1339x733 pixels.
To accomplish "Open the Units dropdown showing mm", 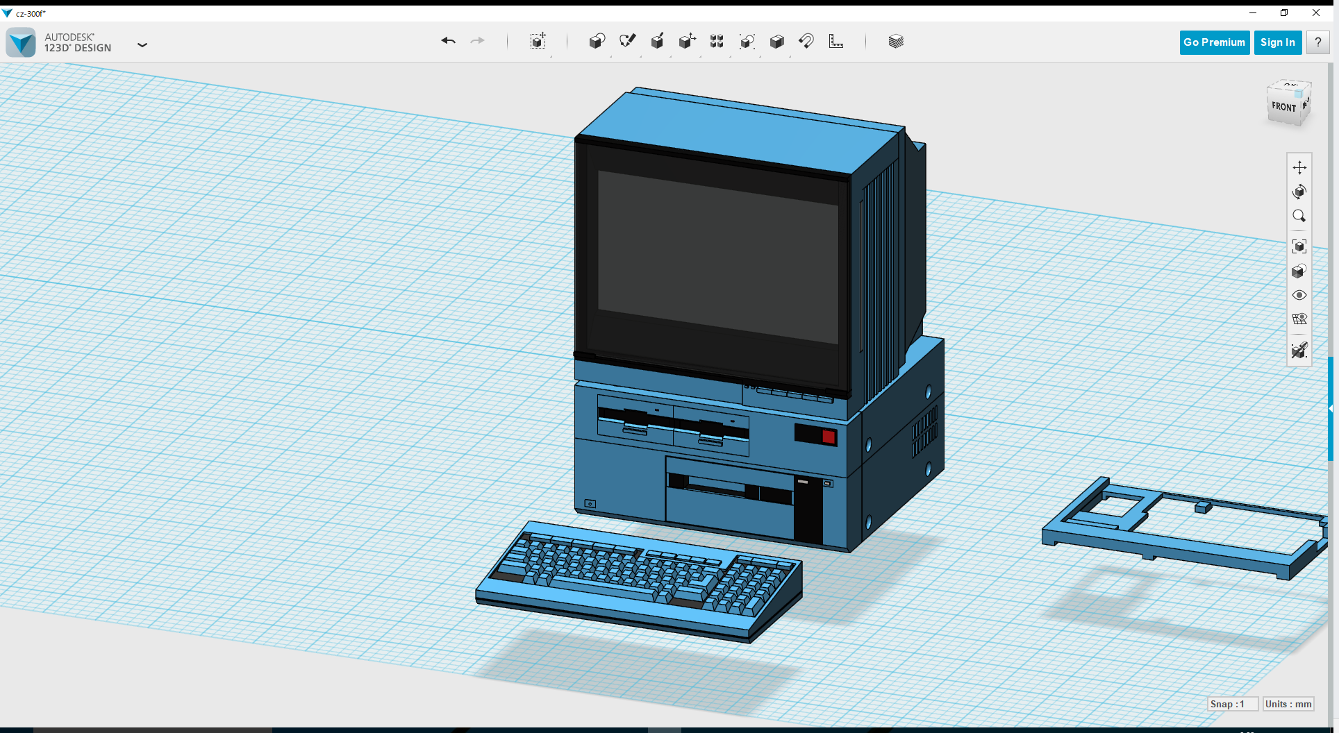I will [1288, 704].
